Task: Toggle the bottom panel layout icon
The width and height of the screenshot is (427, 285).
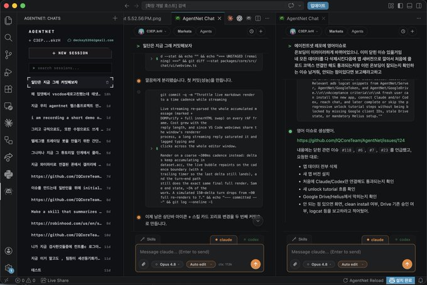Action: [409, 6]
